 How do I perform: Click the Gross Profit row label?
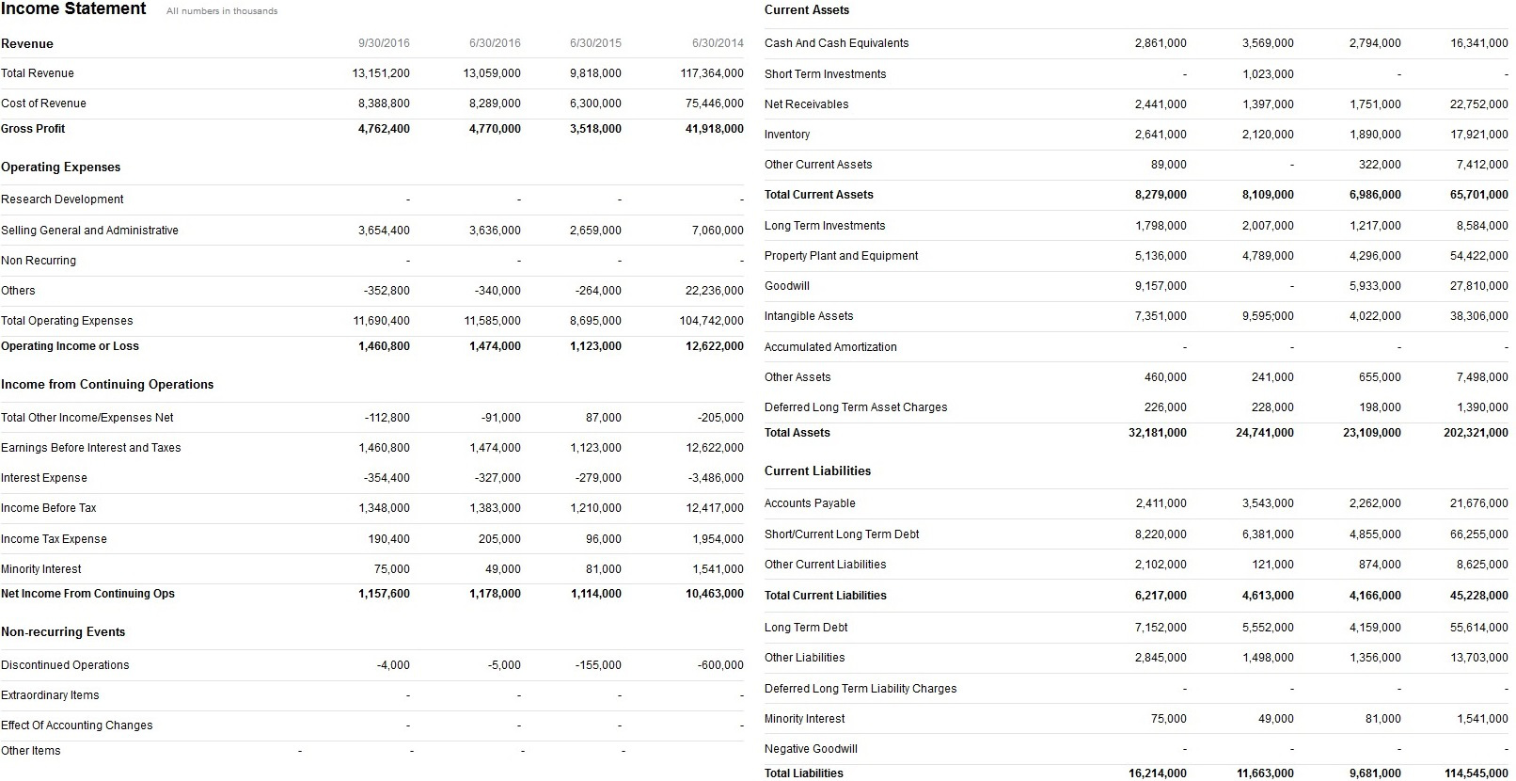[x=33, y=129]
